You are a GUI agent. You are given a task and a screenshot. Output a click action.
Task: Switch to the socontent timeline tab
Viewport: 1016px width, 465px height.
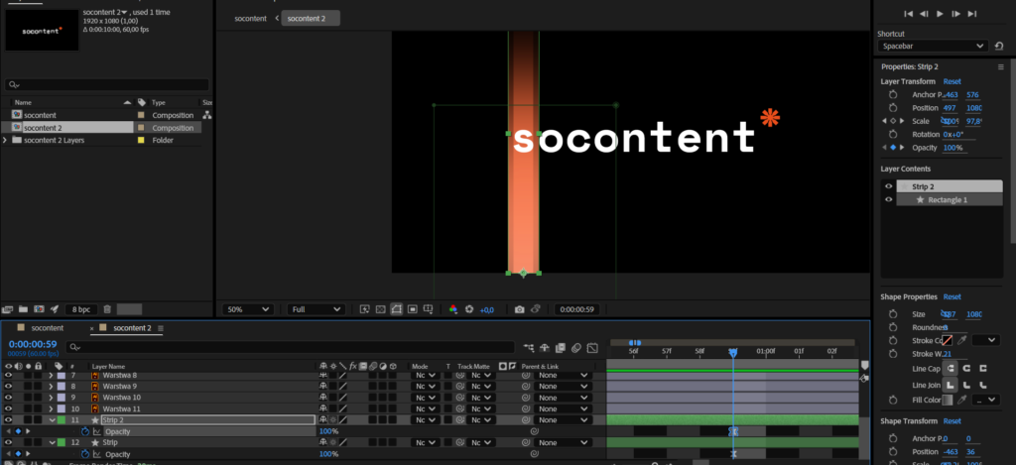tap(48, 328)
